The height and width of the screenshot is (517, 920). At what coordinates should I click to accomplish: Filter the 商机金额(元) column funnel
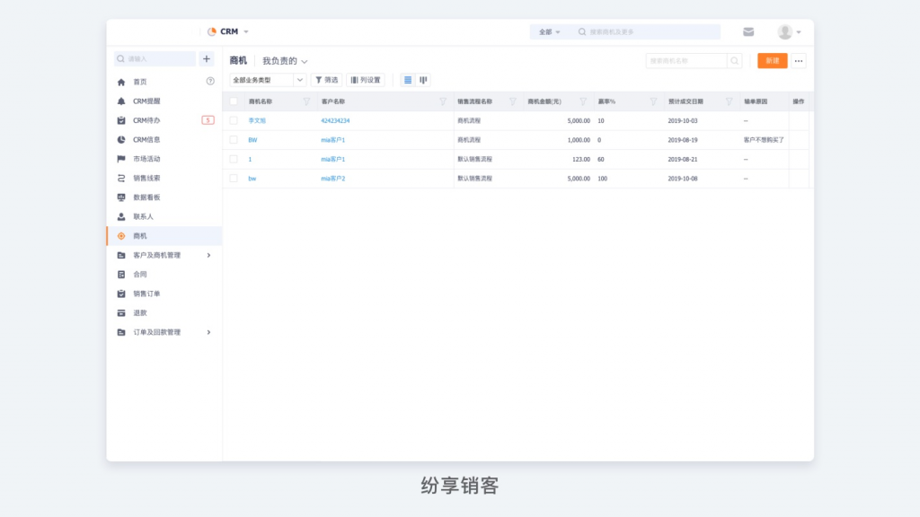point(582,101)
